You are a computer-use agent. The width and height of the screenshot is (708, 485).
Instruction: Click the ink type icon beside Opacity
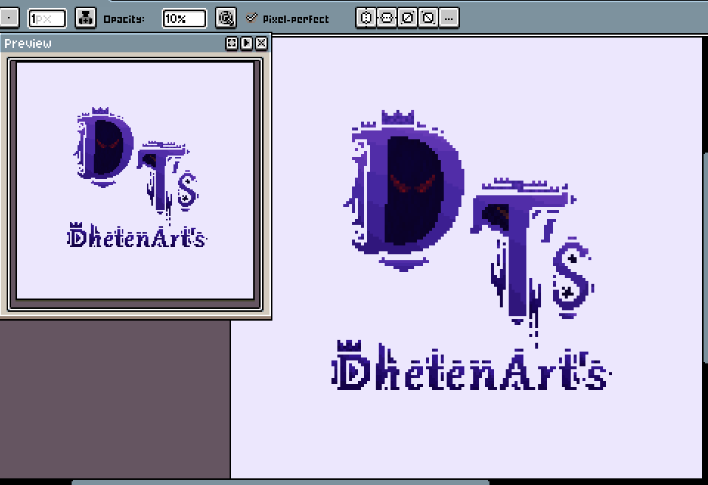tap(86, 18)
